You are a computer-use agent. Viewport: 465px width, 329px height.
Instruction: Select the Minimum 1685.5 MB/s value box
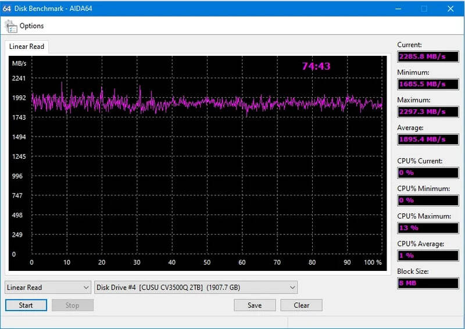point(428,84)
